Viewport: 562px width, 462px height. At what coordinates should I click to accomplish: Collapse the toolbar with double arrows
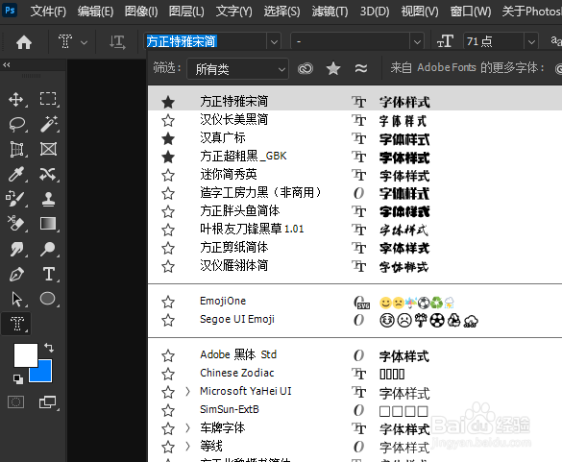(7, 65)
